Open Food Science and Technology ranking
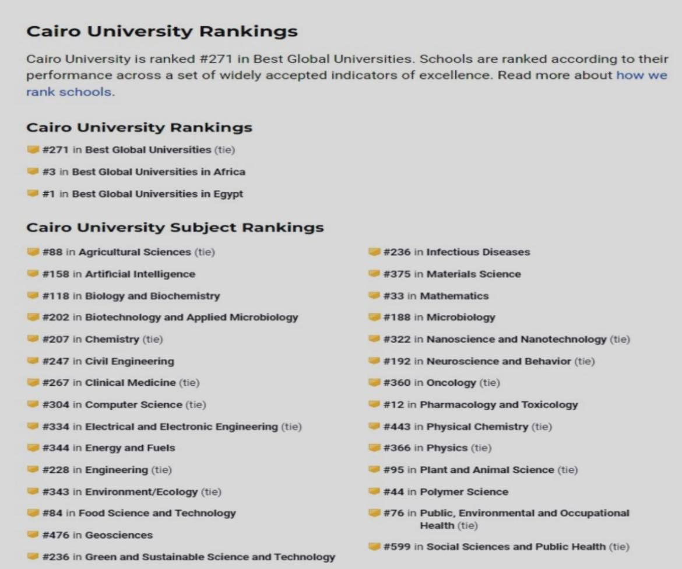Screen dimensions: 682x569 pyautogui.click(x=157, y=514)
